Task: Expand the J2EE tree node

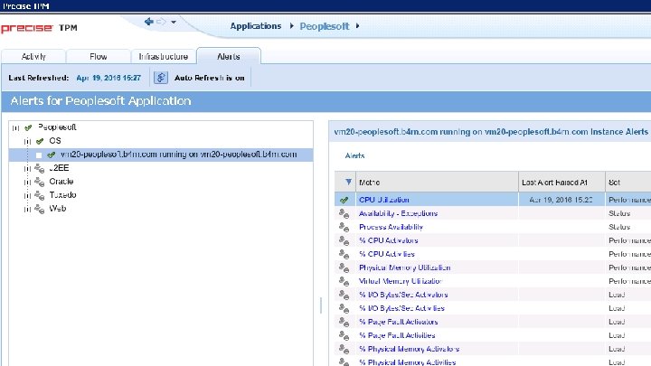Action: 27,168
